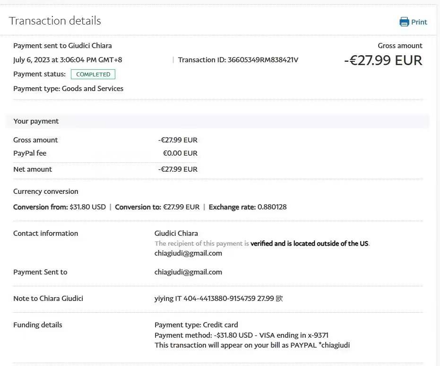Click the Net amount value
Screen dimensions: 440x366
pyautogui.click(x=178, y=169)
